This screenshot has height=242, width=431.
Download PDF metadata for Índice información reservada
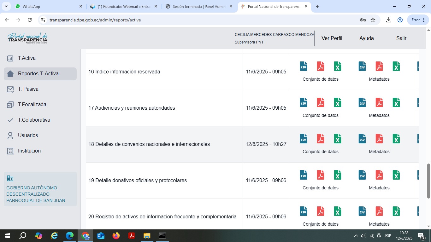pyautogui.click(x=379, y=66)
